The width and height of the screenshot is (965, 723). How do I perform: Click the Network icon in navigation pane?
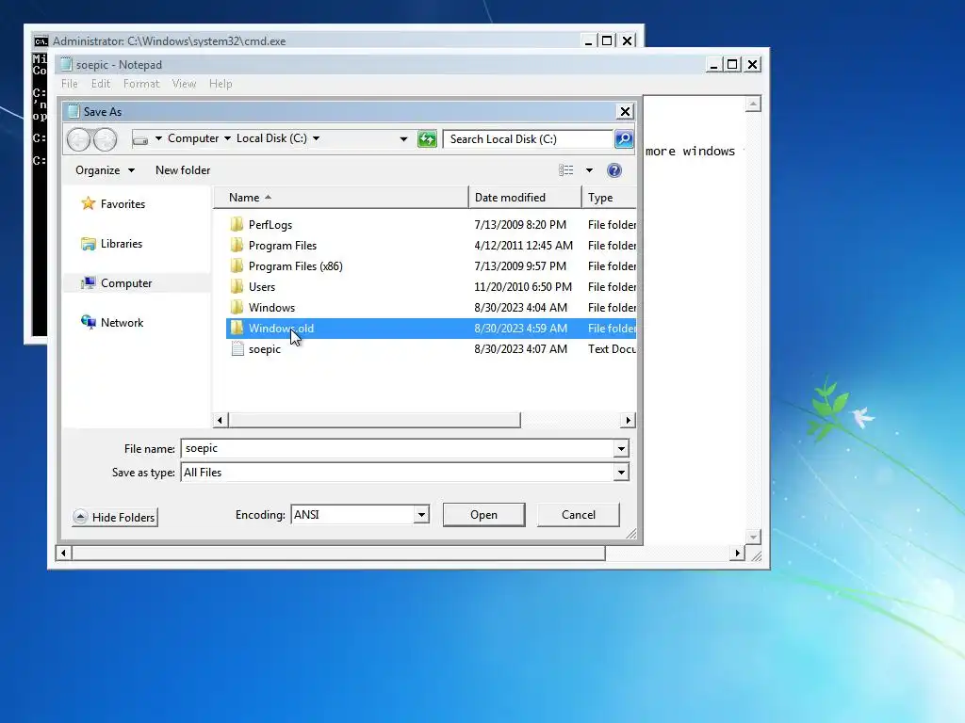89,322
